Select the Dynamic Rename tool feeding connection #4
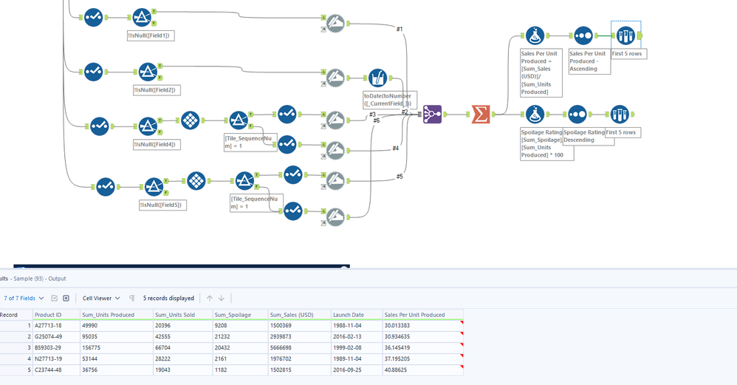Image resolution: width=737 pixels, height=385 pixels. tap(335, 151)
